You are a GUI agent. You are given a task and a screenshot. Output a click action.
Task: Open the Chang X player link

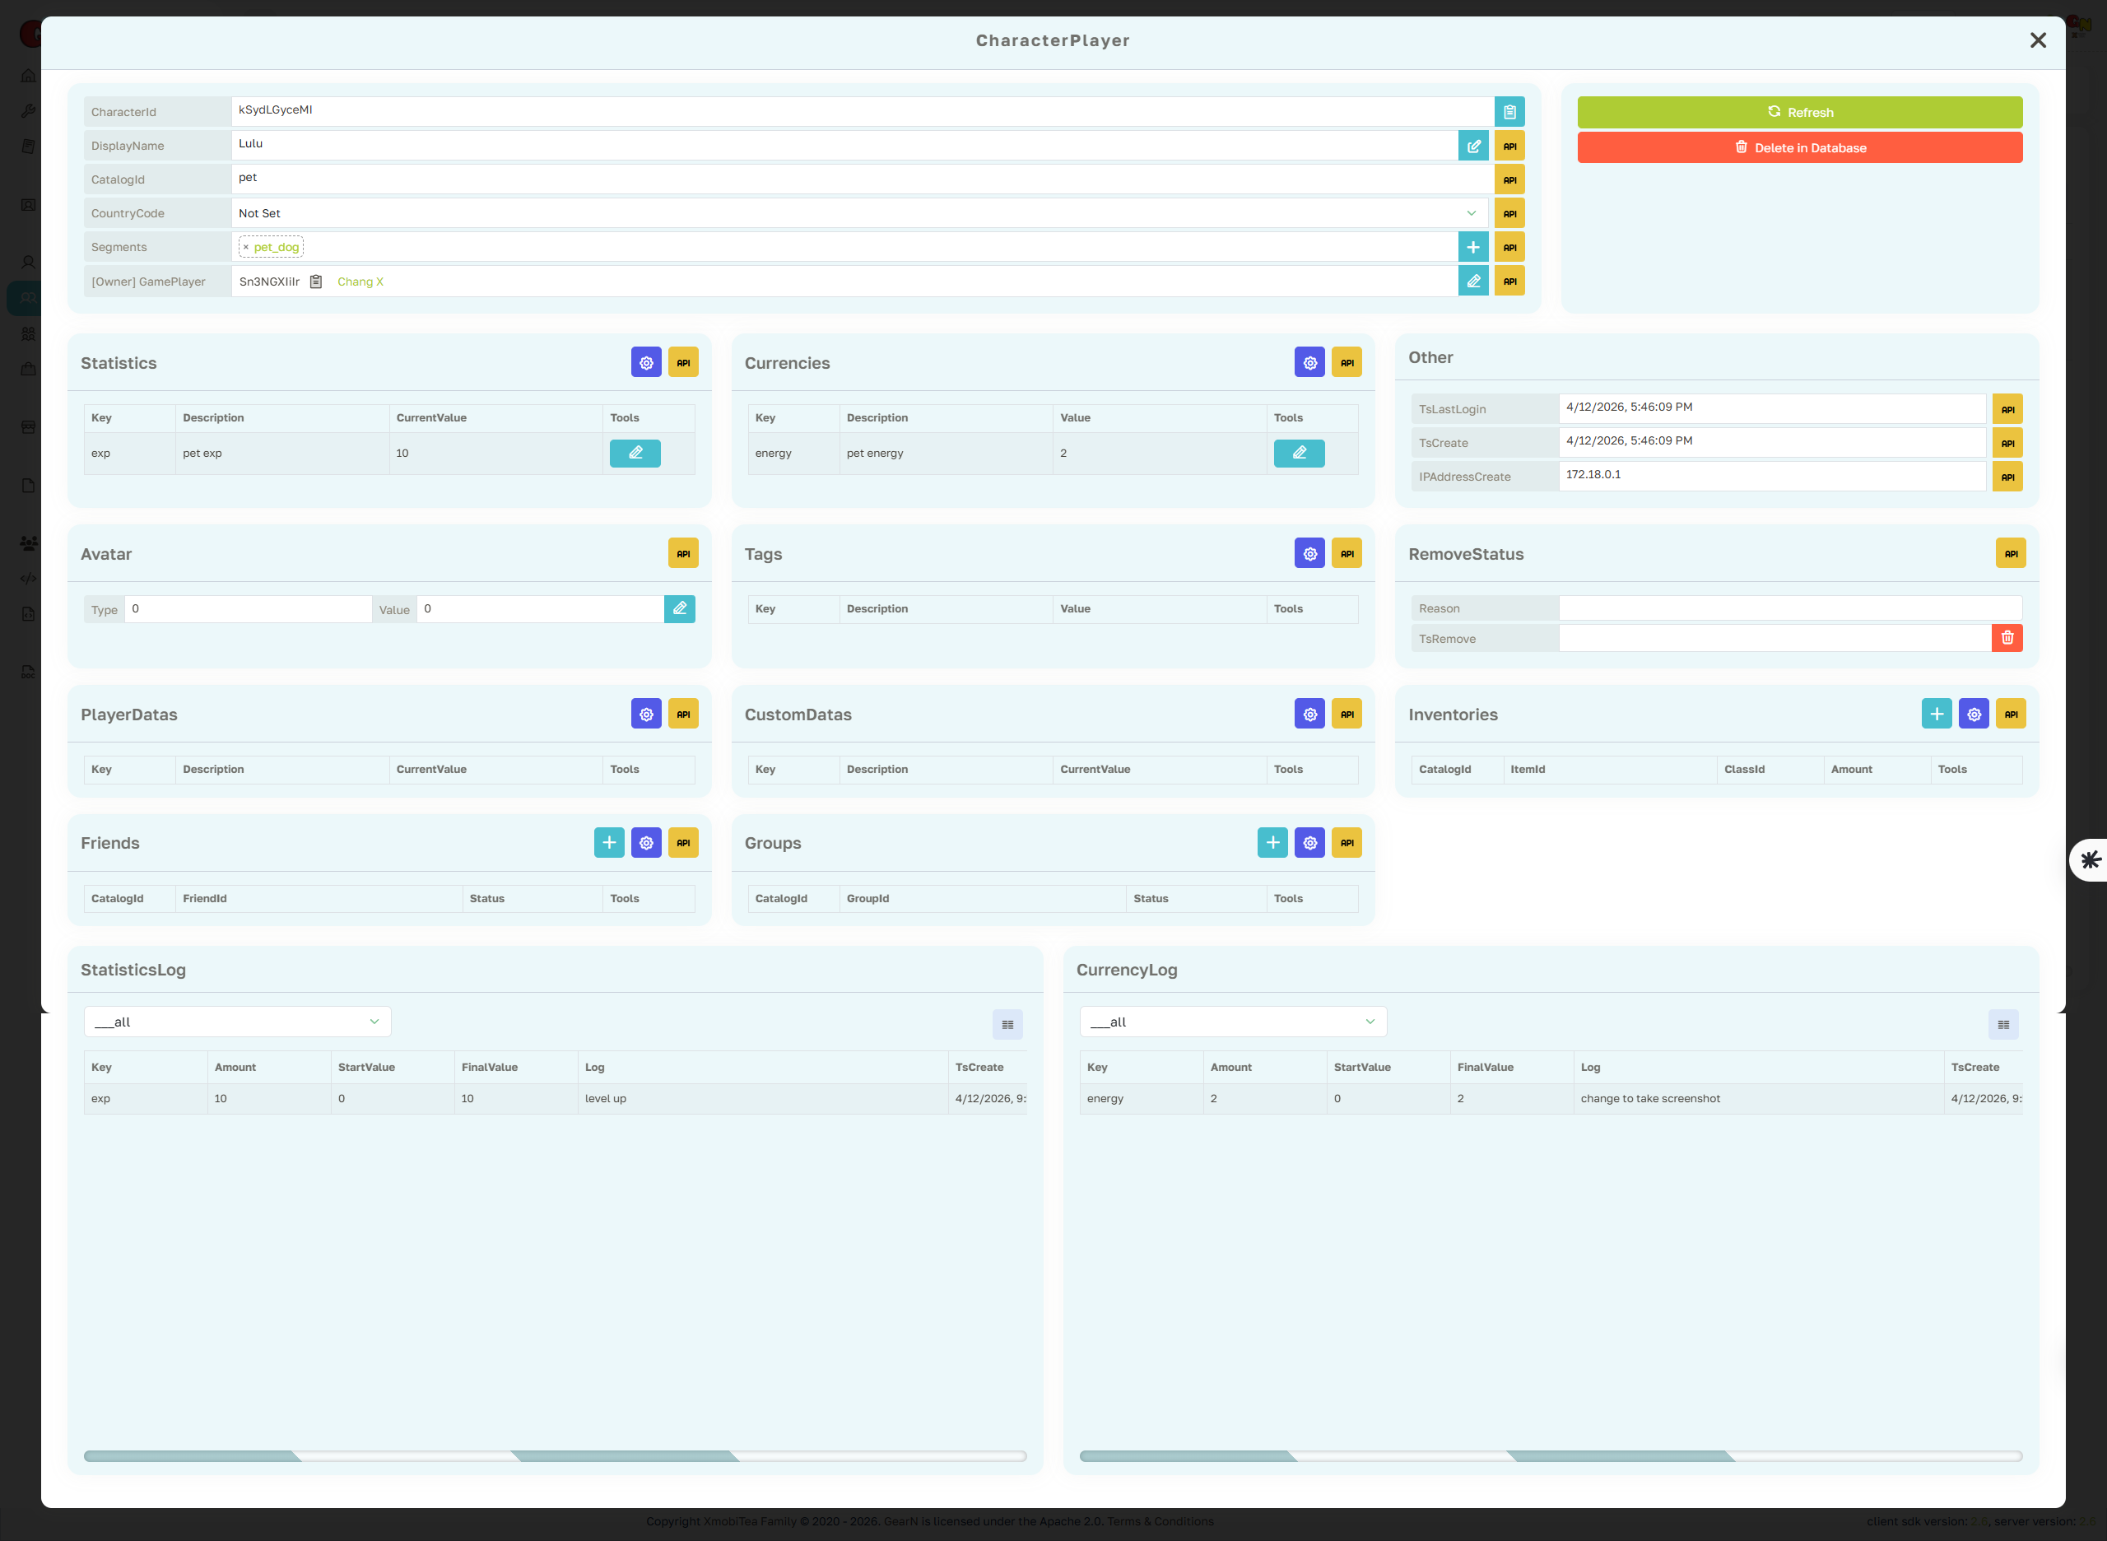click(x=360, y=281)
